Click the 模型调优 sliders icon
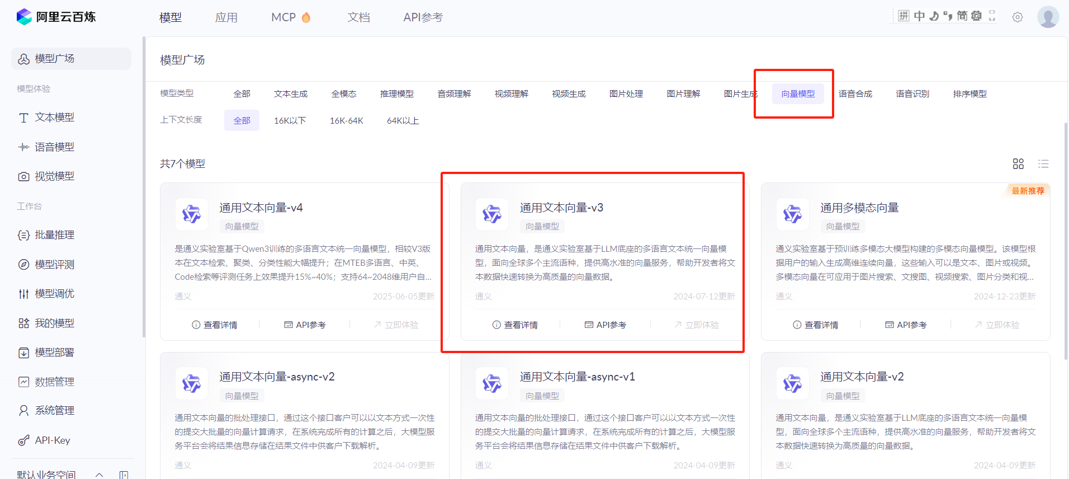The height and width of the screenshot is (479, 1069). (23, 294)
